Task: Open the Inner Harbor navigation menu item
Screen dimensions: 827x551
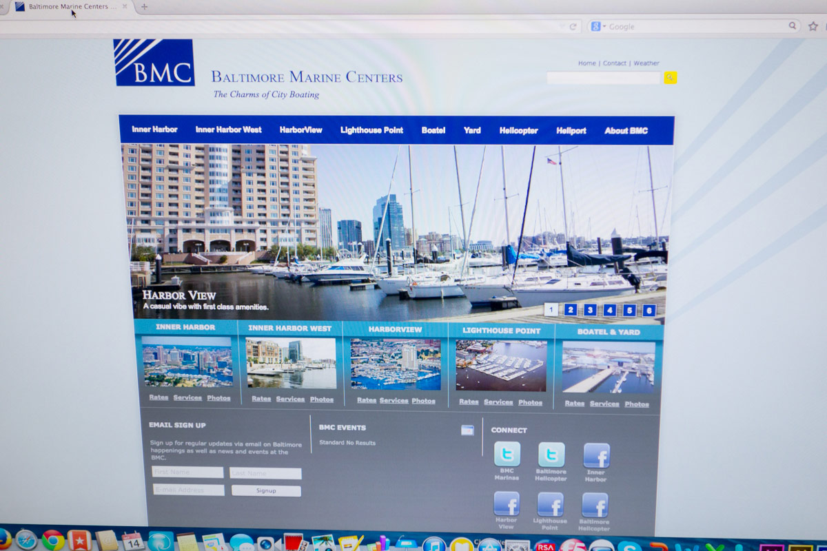Action: (x=154, y=129)
